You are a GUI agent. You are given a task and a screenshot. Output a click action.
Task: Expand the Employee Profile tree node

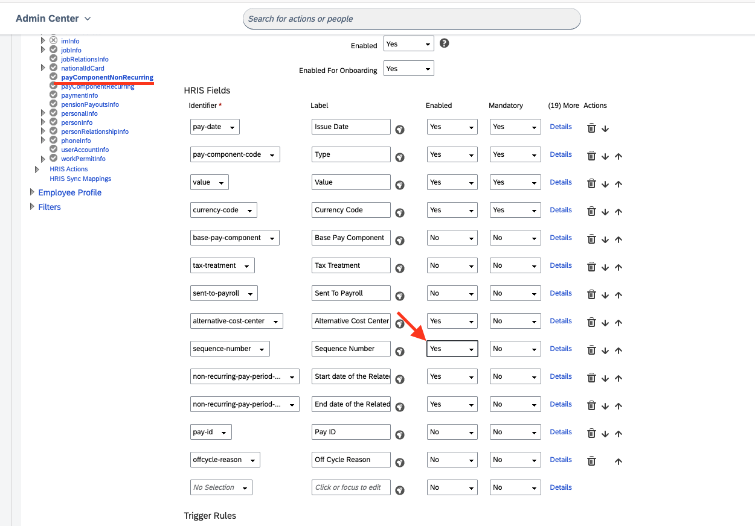click(33, 192)
